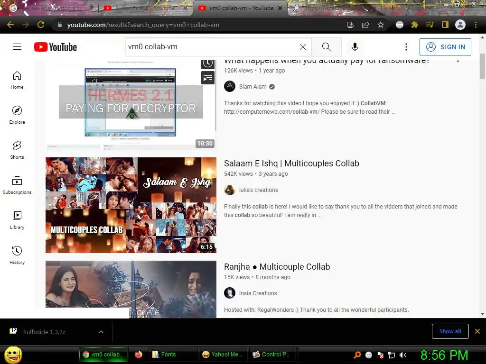Image resolution: width=486 pixels, height=364 pixels.
Task: Open Subscriptions in YouTube sidebar
Action: click(17, 185)
